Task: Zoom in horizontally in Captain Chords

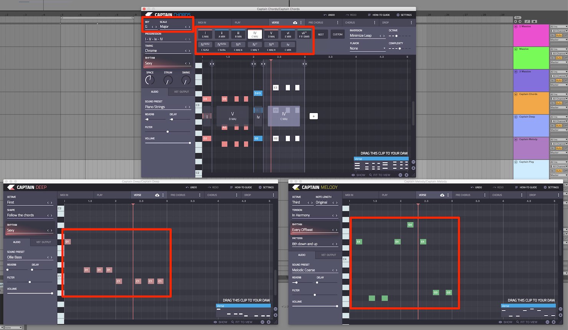Action: point(406,175)
